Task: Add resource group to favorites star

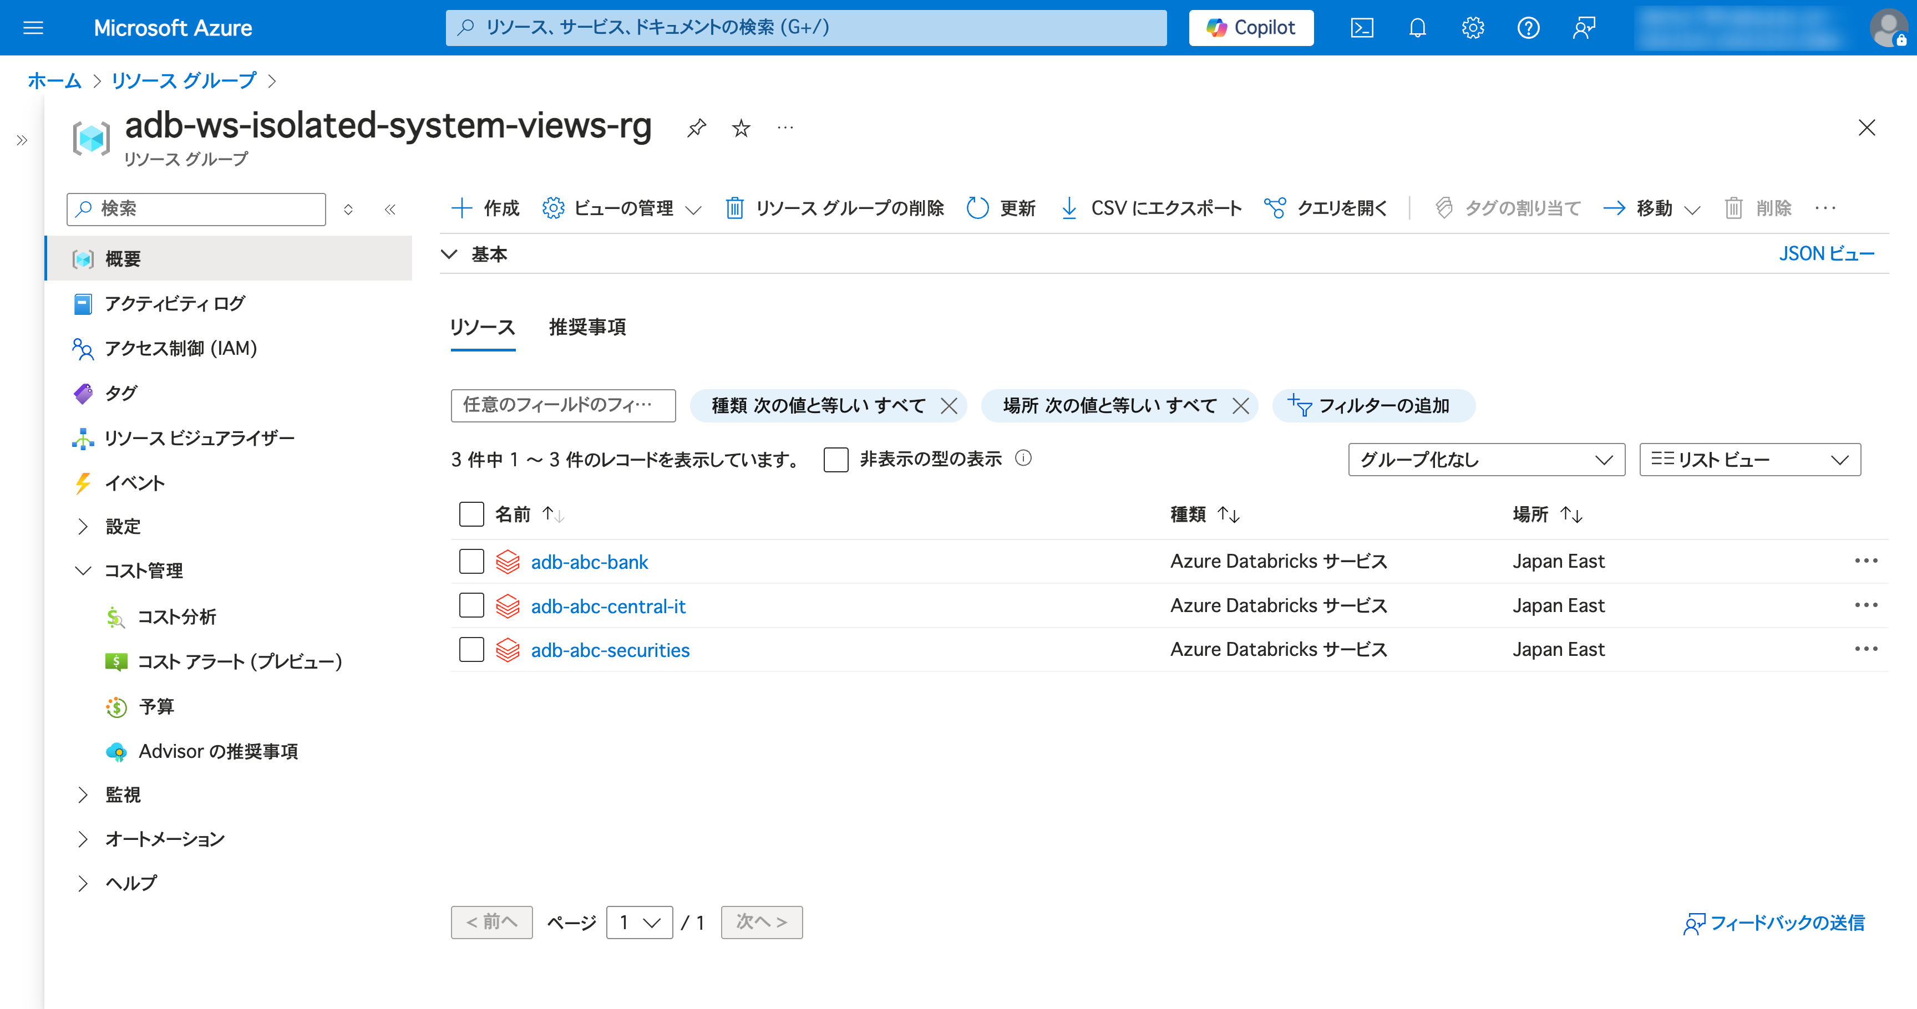Action: pyautogui.click(x=741, y=128)
